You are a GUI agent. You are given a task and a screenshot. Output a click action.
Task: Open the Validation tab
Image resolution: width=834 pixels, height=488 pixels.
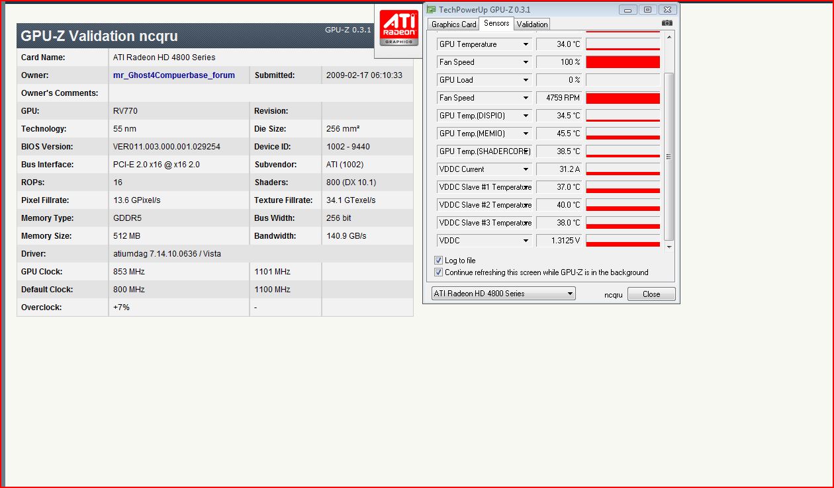(x=532, y=24)
